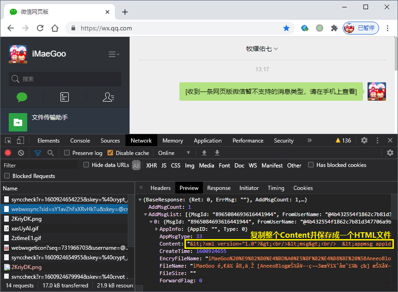Uncheck the Disable cache checkbox
The image size is (398, 292).
click(110, 153)
